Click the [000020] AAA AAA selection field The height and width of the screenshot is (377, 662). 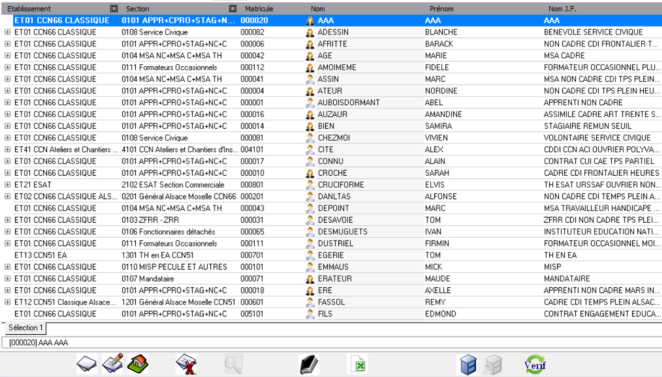coord(331,343)
